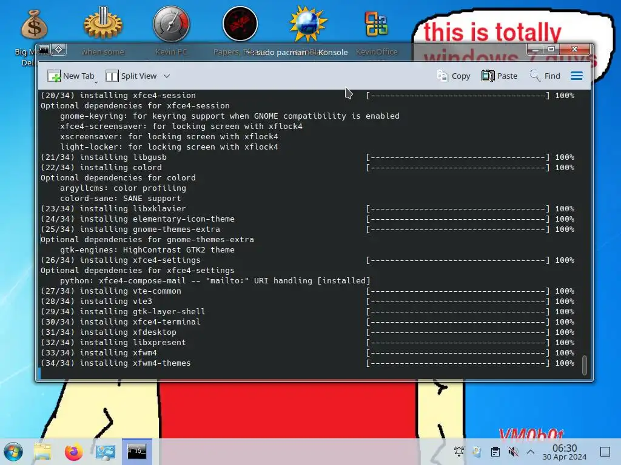Minimize the Konsole window
This screenshot has height=465, width=621.
pyautogui.click(x=535, y=50)
